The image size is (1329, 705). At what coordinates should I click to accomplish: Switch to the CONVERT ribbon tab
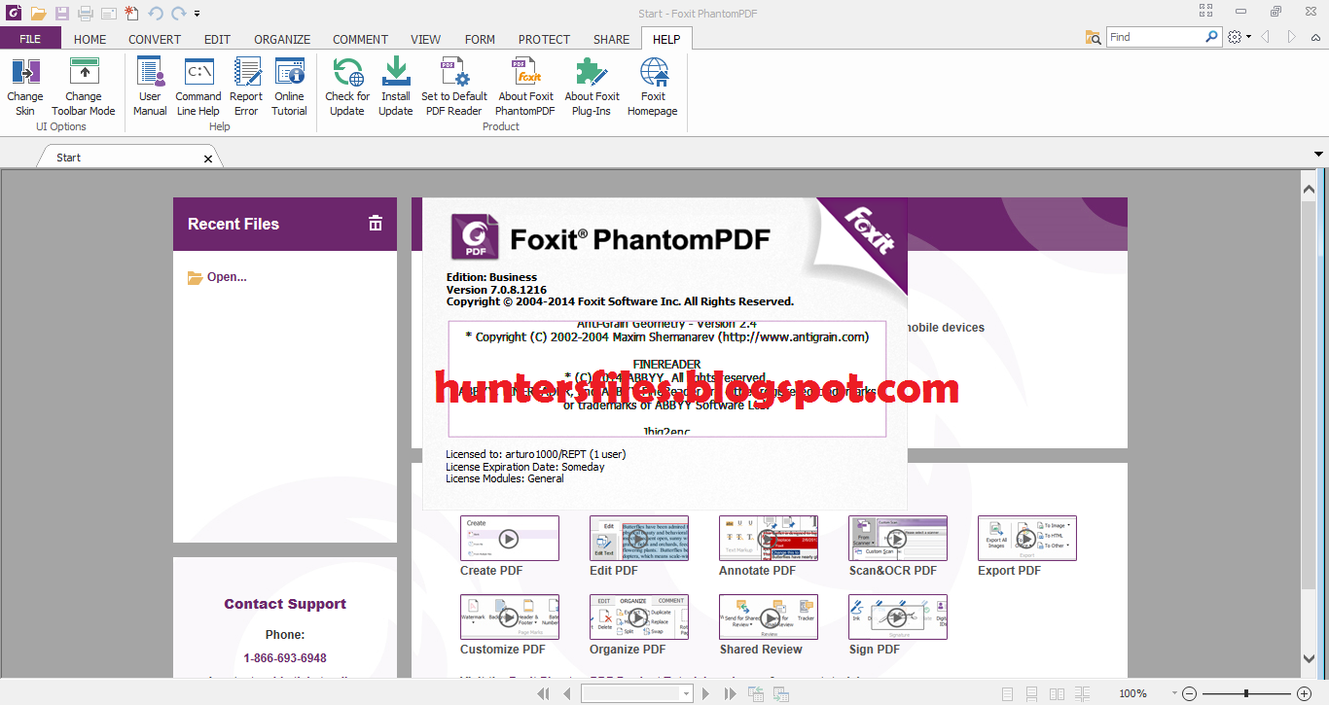point(155,40)
